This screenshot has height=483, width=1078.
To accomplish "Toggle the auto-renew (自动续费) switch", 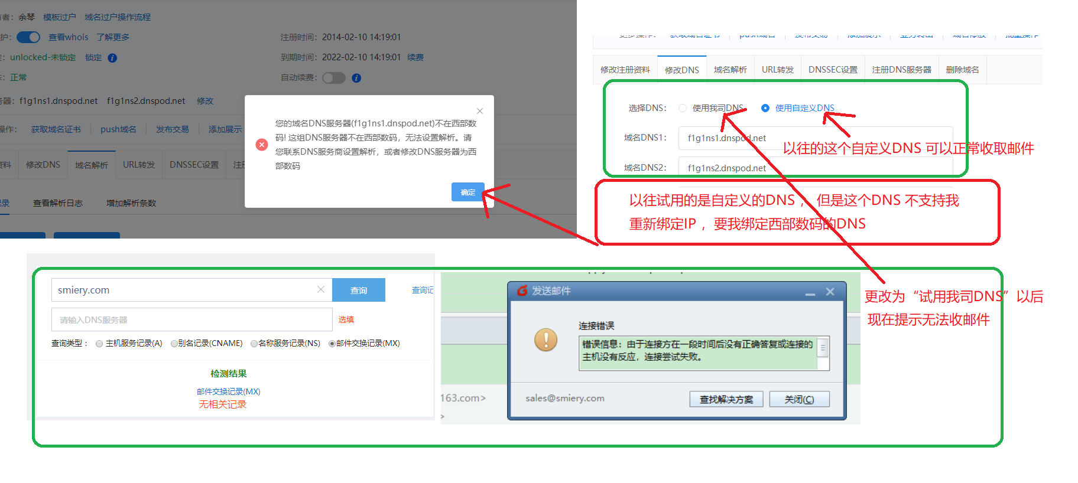I will 334,78.
